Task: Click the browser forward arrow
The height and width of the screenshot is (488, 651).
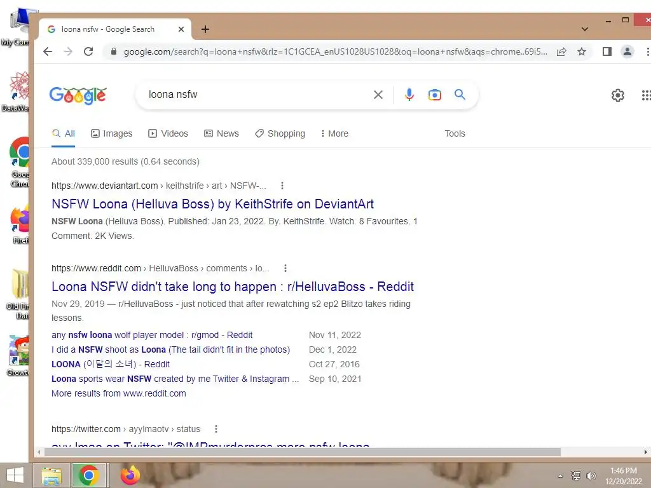Action: 68,51
